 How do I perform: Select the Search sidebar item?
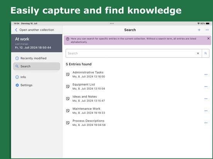coord(37,66)
